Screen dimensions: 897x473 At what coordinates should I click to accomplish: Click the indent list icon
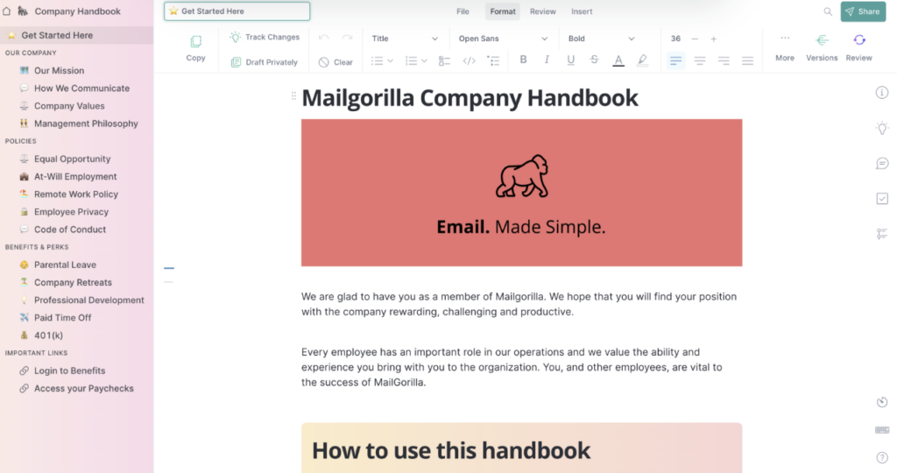(493, 61)
